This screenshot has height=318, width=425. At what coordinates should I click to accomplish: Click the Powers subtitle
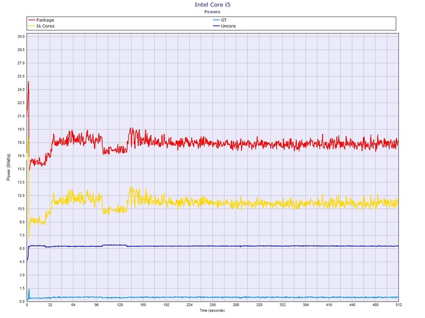click(x=213, y=11)
